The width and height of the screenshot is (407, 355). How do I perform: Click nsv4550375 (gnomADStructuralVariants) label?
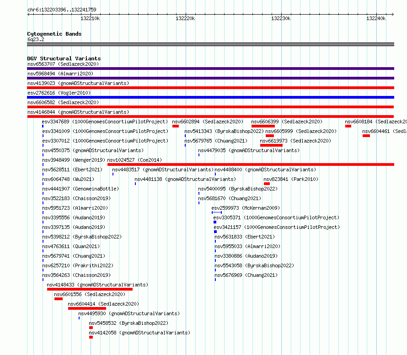point(93,150)
